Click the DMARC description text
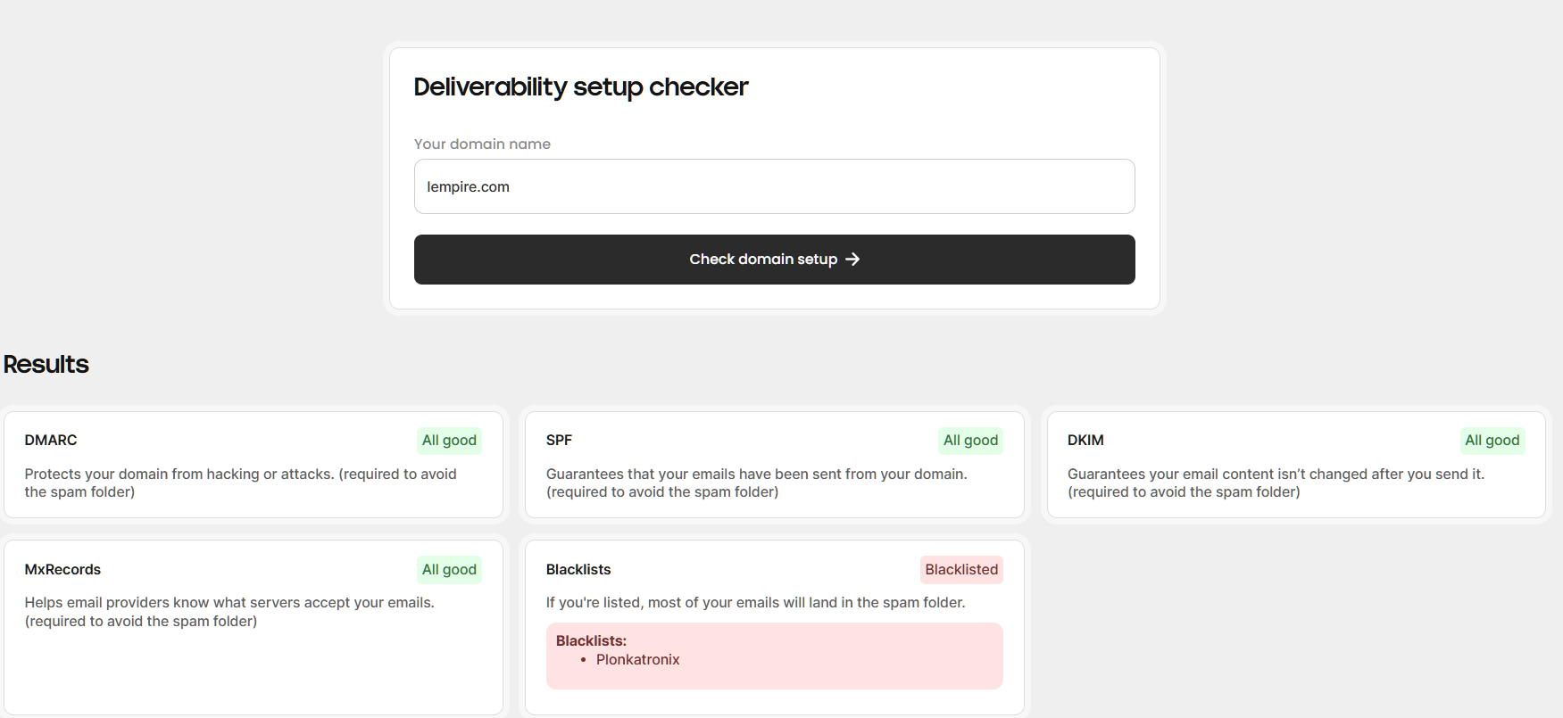Viewport: 1563px width, 718px height. point(240,483)
